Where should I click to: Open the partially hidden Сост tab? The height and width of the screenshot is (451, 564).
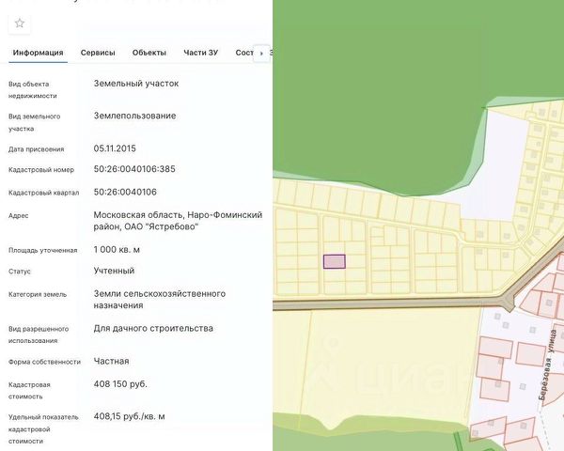(244, 53)
